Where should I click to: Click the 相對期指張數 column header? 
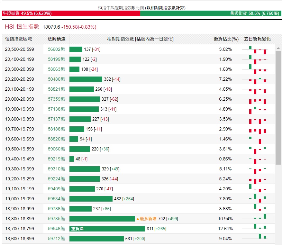click(140, 39)
